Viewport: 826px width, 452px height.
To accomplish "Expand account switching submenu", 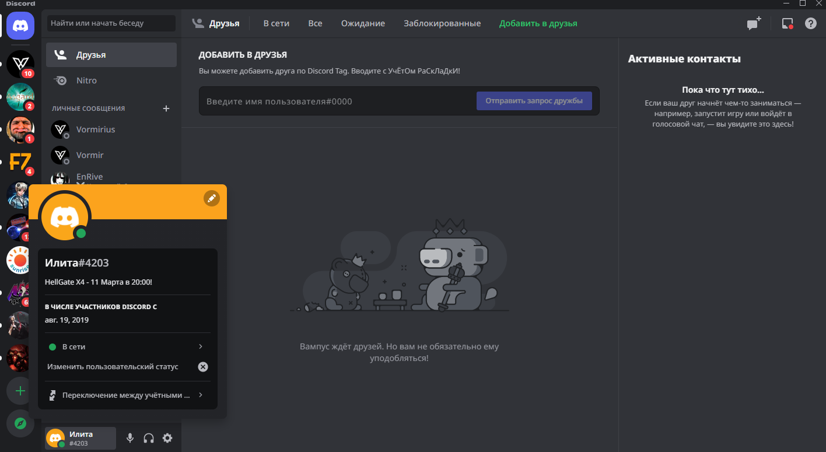I will click(128, 395).
